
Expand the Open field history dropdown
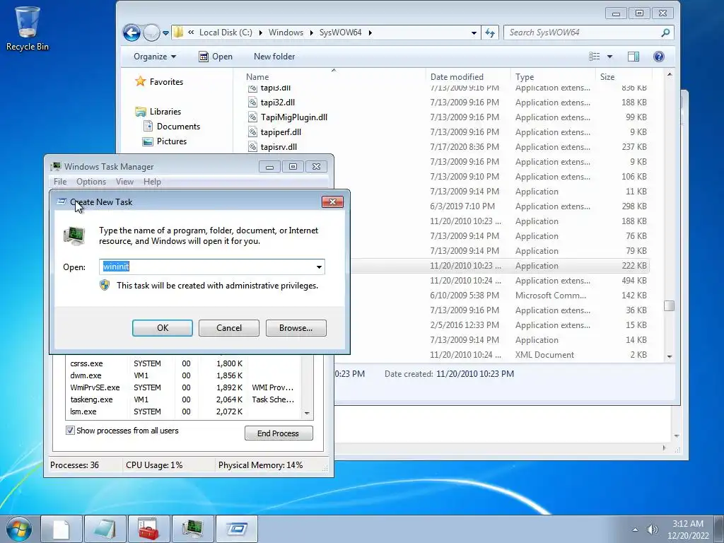click(x=319, y=267)
